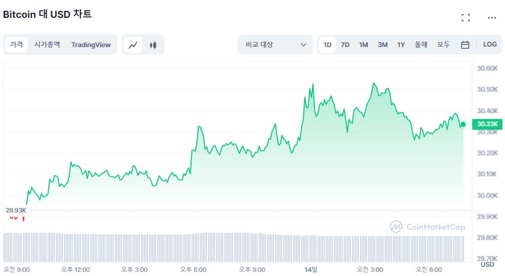Toggle LOG scale on the chart

(x=490, y=45)
